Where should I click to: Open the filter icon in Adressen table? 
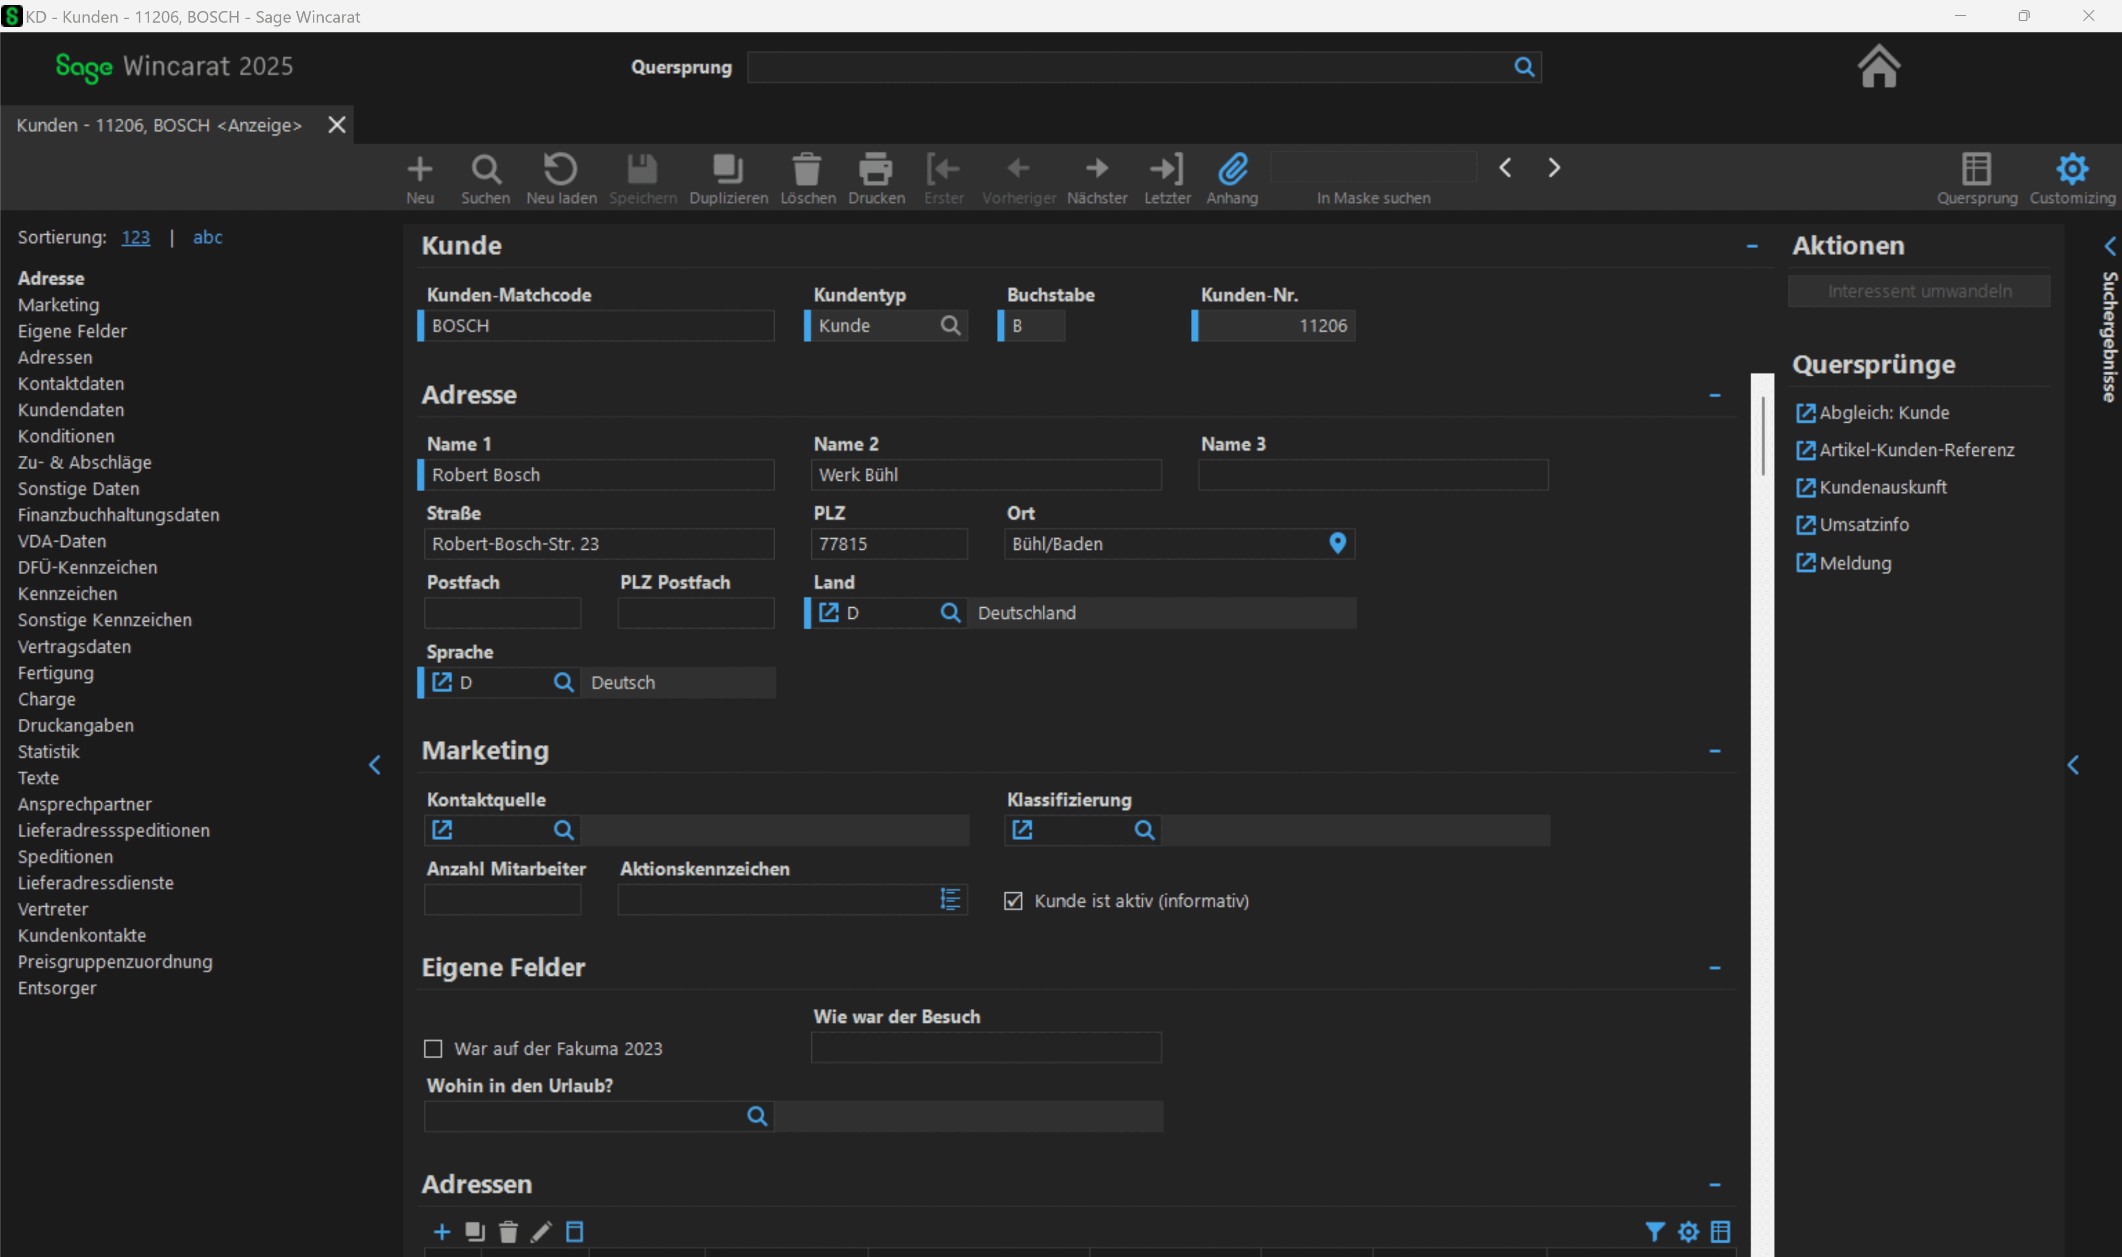click(x=1654, y=1232)
